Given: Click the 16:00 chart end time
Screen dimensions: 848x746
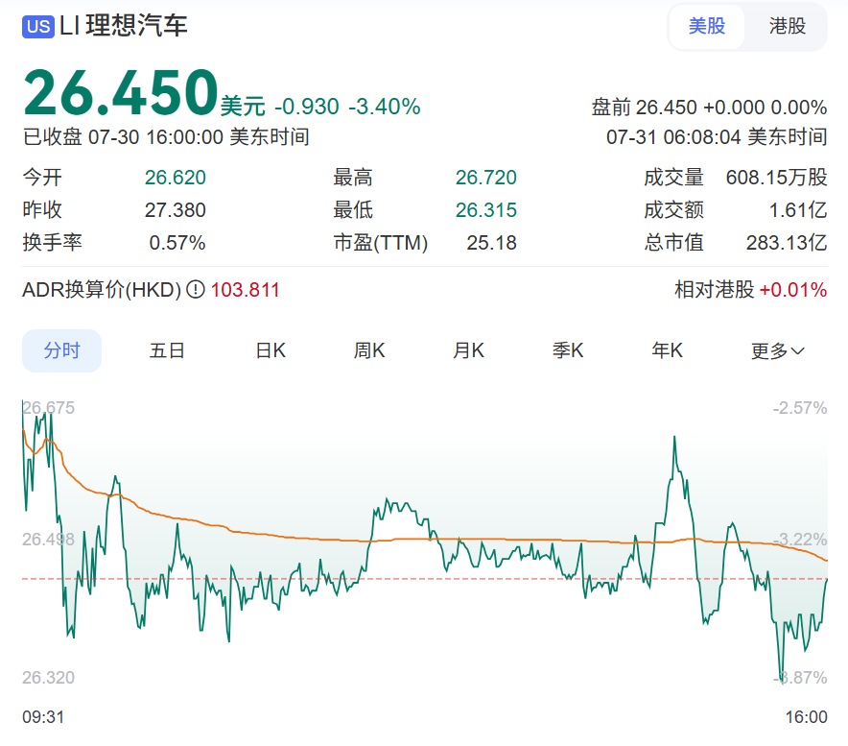Looking at the screenshot, I should pos(807,717).
